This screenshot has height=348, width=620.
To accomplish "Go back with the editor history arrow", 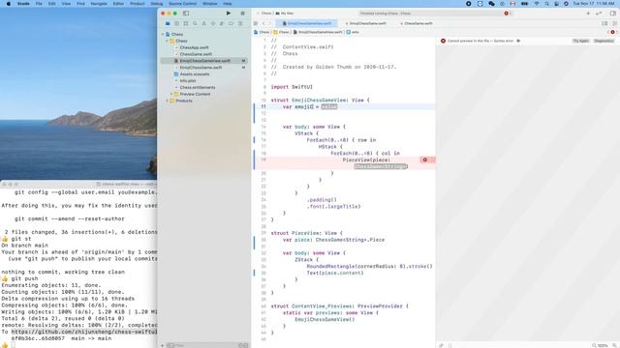I will [x=263, y=23].
